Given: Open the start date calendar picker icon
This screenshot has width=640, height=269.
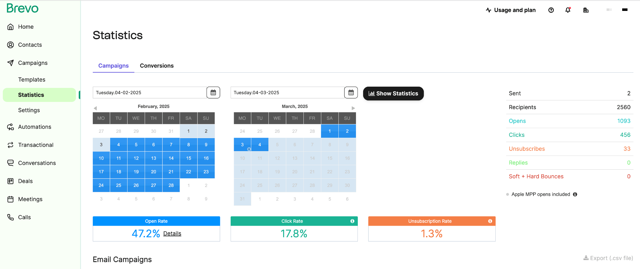Looking at the screenshot, I should click(x=213, y=93).
